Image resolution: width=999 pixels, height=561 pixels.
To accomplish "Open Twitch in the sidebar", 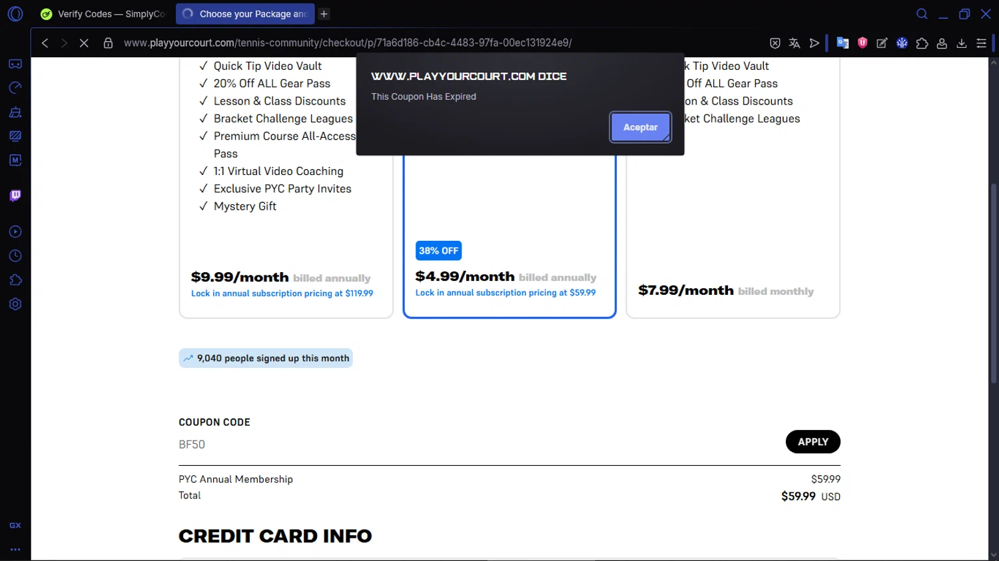I will [x=15, y=196].
